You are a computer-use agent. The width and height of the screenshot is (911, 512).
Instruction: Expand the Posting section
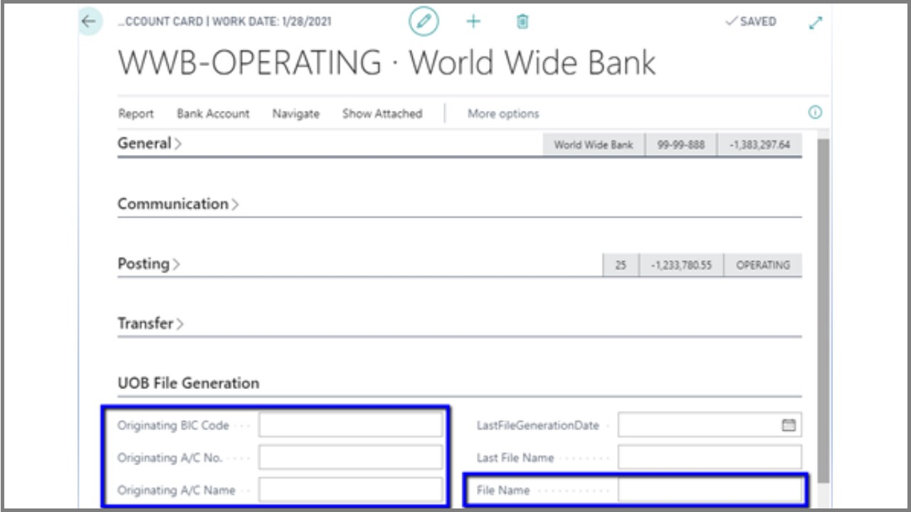point(149,264)
